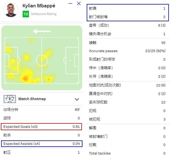Screen dimensions: 170x156
Task: Click the center circle on heatmap pitch
Action: click(x=42, y=60)
